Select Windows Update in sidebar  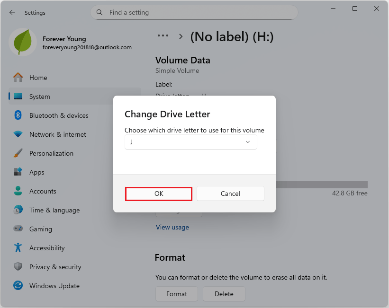55,285
